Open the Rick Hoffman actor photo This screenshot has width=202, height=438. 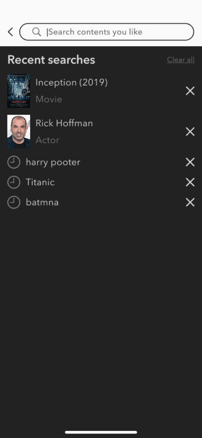19,131
